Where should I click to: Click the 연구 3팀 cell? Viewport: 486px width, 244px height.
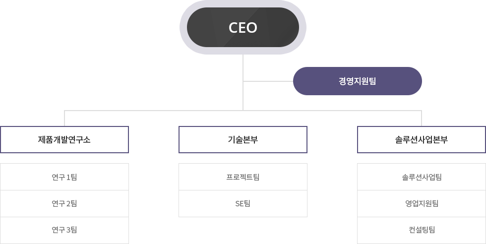(64, 230)
